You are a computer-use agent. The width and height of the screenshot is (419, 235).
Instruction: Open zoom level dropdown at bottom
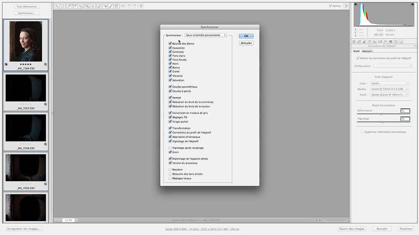click(76, 220)
